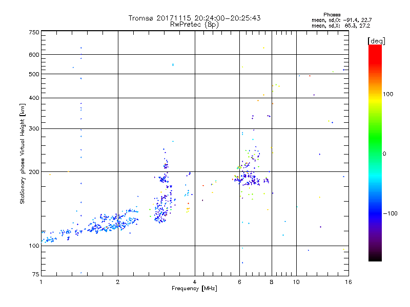This screenshot has height=307, width=410.
Task: Click the 500 tick label on the height axis
Action: click(x=34, y=74)
